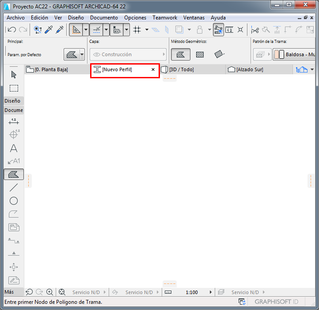Select the Section tool

(14, 241)
